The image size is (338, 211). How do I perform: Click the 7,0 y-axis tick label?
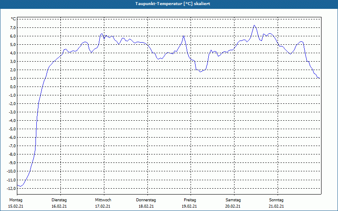[13, 27]
